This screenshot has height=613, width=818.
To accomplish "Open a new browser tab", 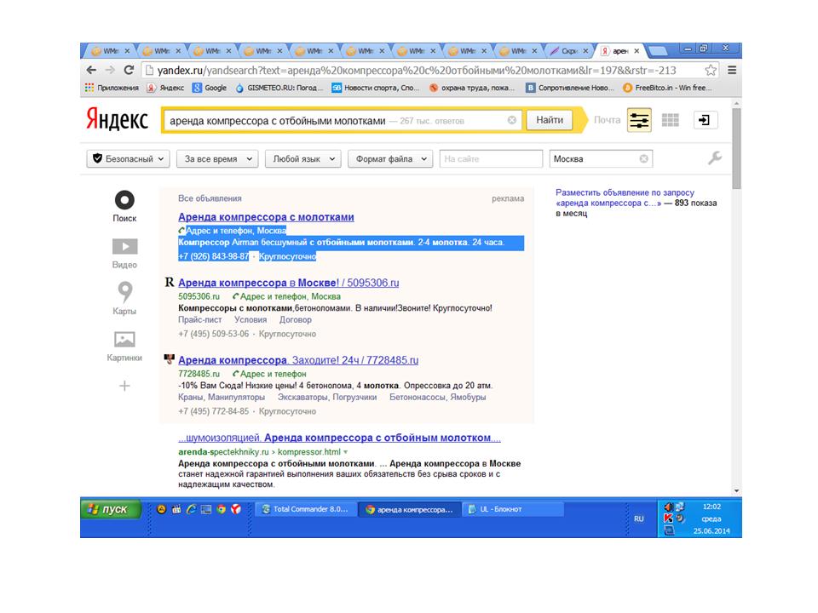I will pos(657,50).
